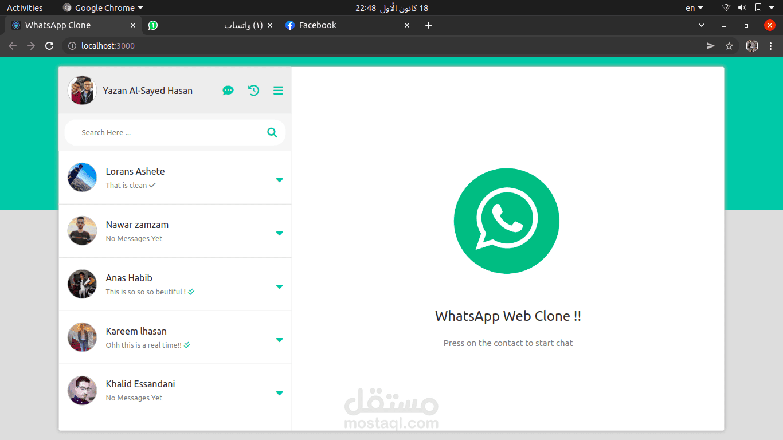Expand the Kareem lhasan contact dropdown

click(x=279, y=339)
